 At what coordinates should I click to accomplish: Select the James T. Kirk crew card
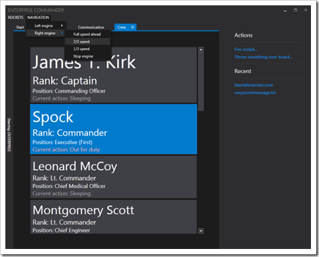(x=113, y=75)
